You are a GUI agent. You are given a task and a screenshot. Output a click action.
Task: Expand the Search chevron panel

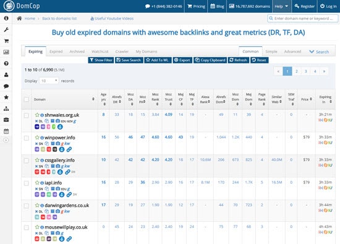[319, 52]
